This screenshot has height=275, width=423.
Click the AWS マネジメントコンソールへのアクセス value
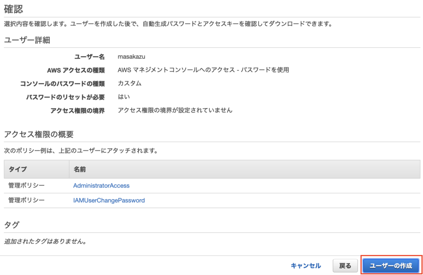(203, 70)
